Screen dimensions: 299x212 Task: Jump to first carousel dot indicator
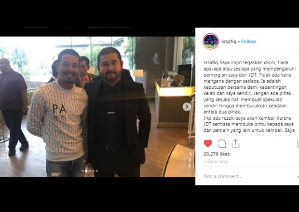83,171
